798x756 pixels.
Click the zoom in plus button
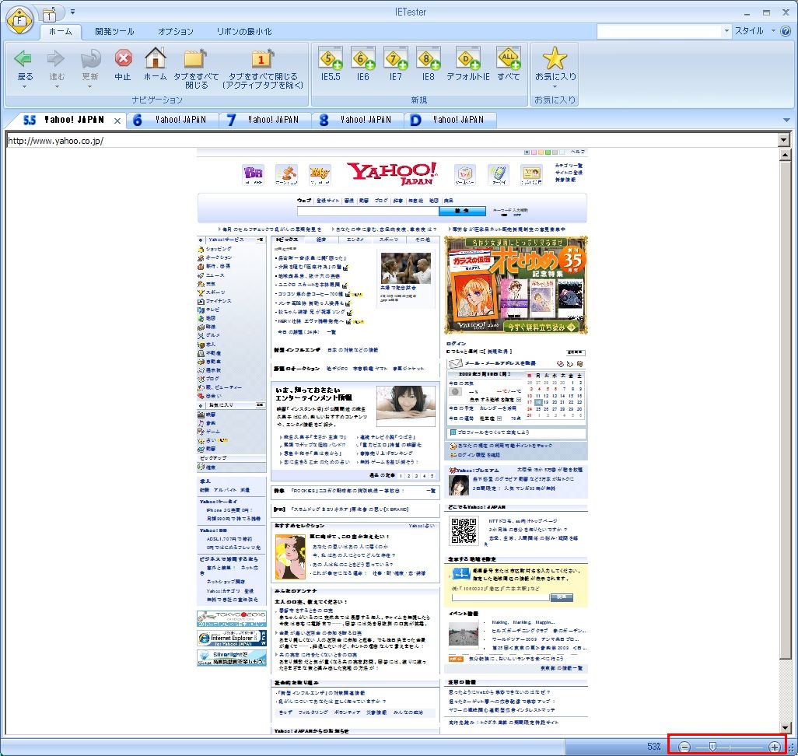(774, 747)
